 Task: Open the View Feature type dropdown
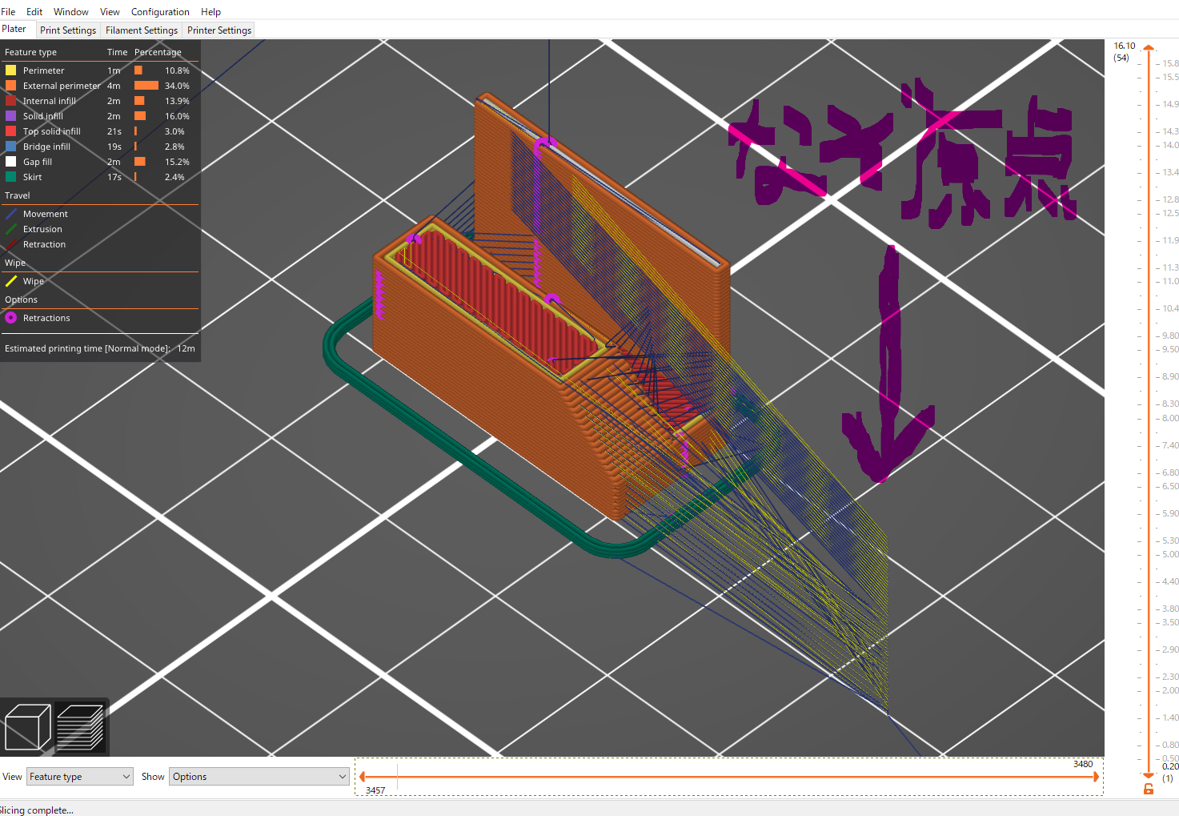tap(80, 777)
